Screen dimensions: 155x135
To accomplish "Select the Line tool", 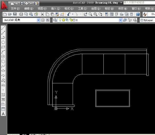I will (3, 28).
